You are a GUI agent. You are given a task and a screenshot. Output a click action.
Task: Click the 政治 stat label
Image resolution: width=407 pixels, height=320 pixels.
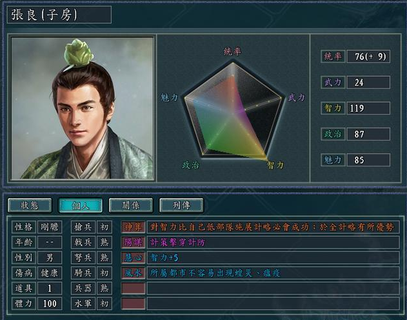(333, 134)
